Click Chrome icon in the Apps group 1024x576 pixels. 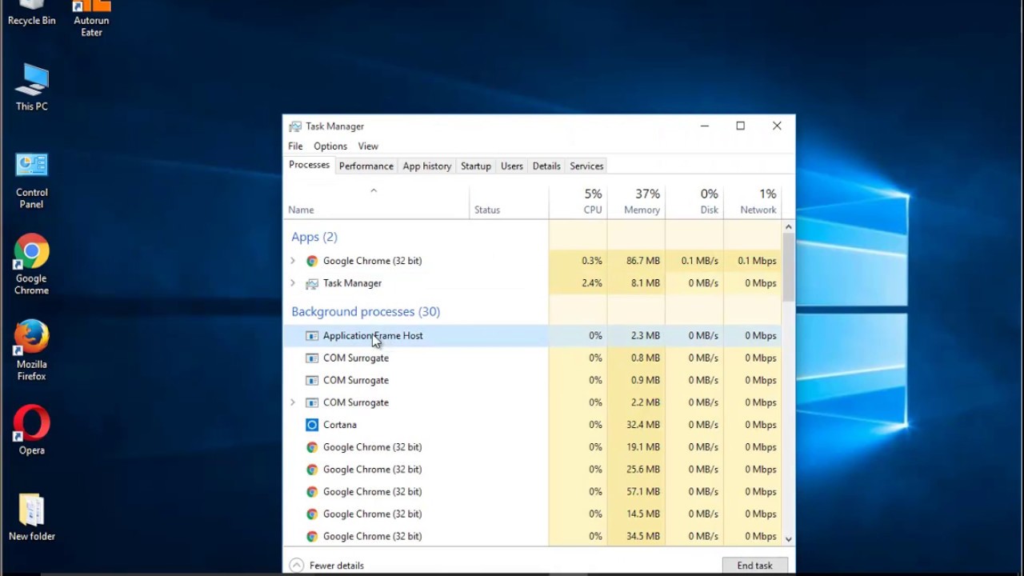click(x=312, y=261)
